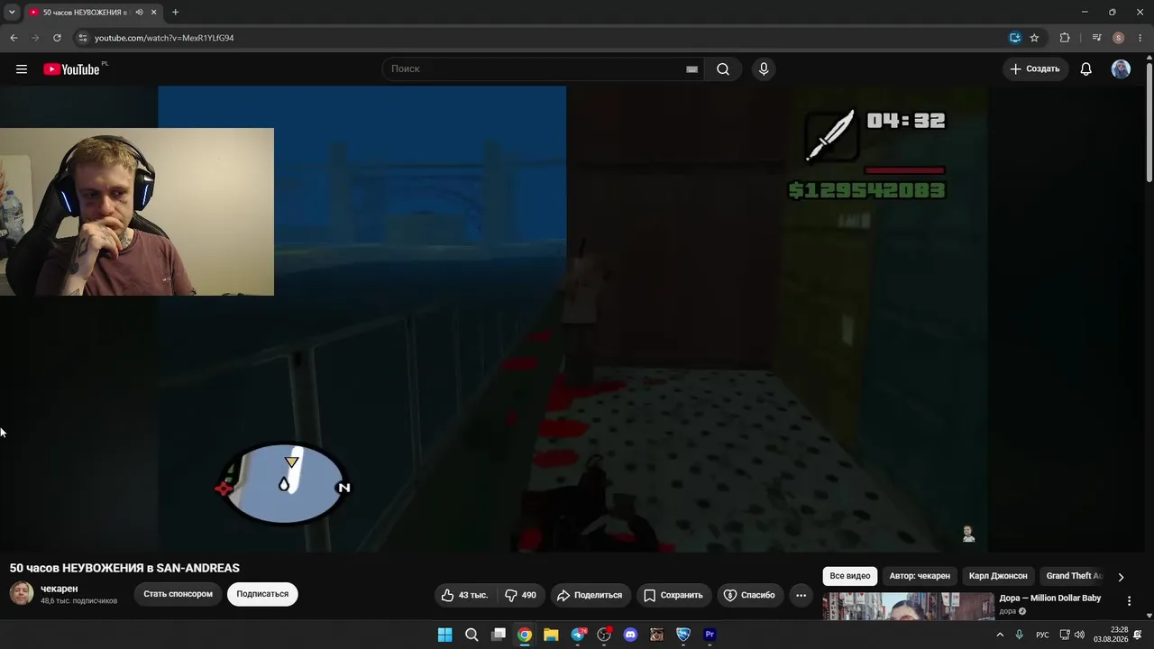Open File Explorer from taskbar

pyautogui.click(x=551, y=635)
